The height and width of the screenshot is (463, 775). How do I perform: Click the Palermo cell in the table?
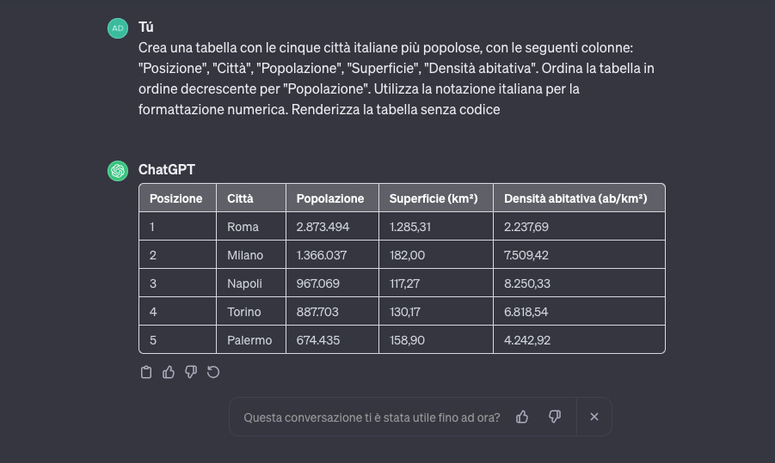click(x=249, y=340)
